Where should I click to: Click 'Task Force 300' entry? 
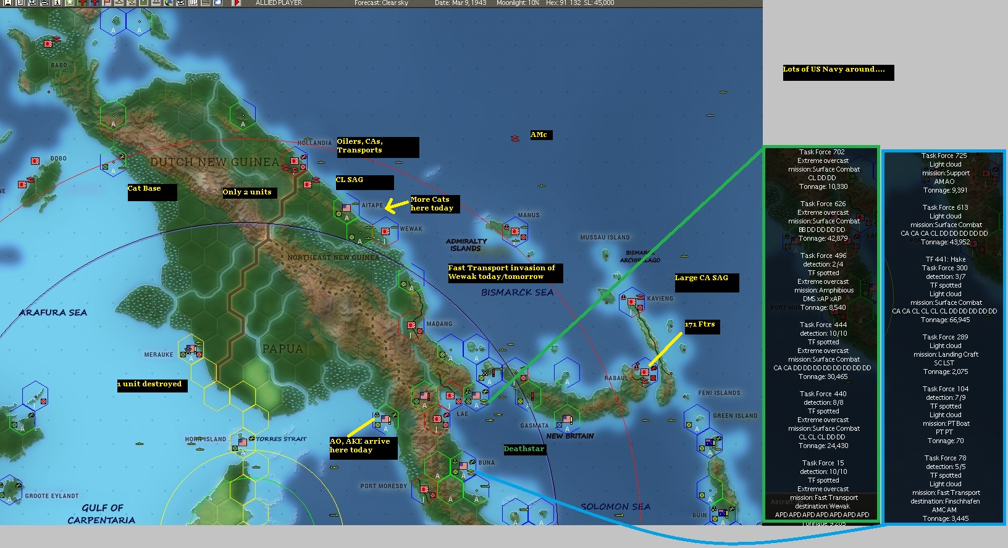[x=945, y=268]
